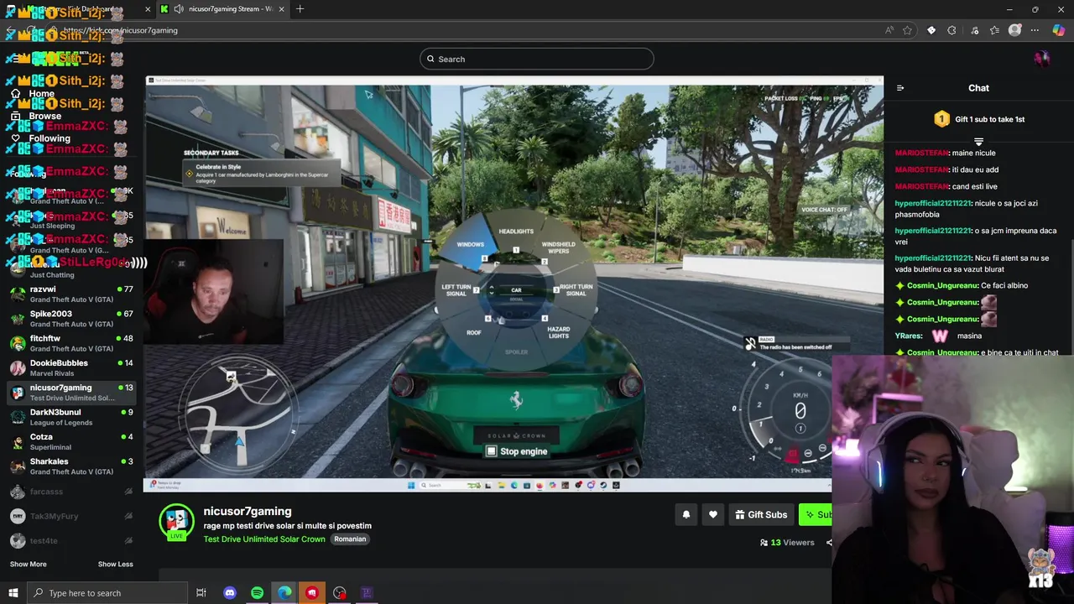This screenshot has width=1074, height=604.
Task: Mute the nicusor7gaming tab speaker icon
Action: tap(179, 9)
